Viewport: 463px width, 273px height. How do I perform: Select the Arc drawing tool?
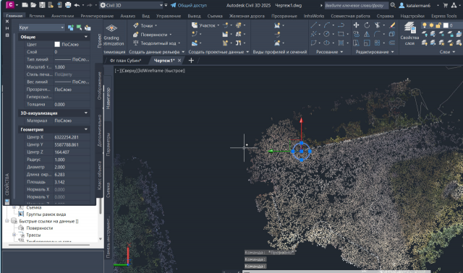[327, 25]
